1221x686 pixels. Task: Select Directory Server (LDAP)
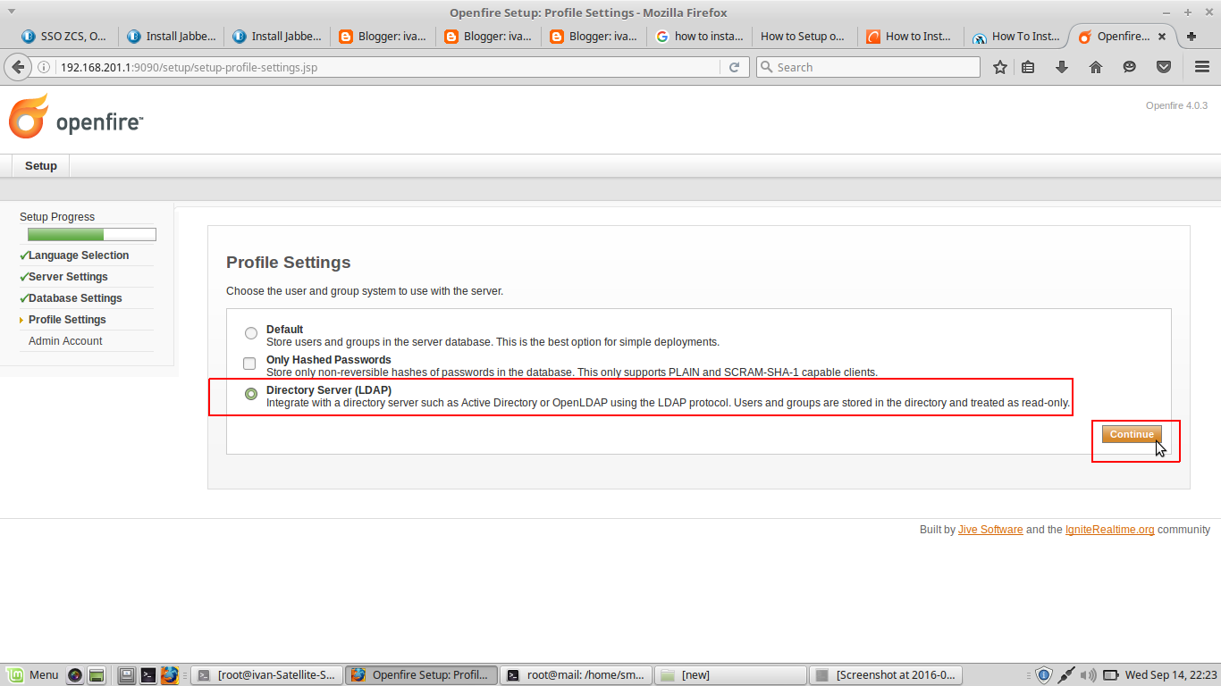tap(250, 393)
